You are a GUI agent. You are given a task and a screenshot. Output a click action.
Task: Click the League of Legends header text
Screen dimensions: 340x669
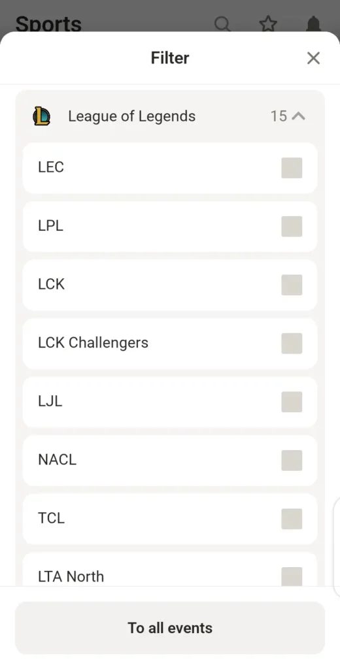click(x=132, y=116)
